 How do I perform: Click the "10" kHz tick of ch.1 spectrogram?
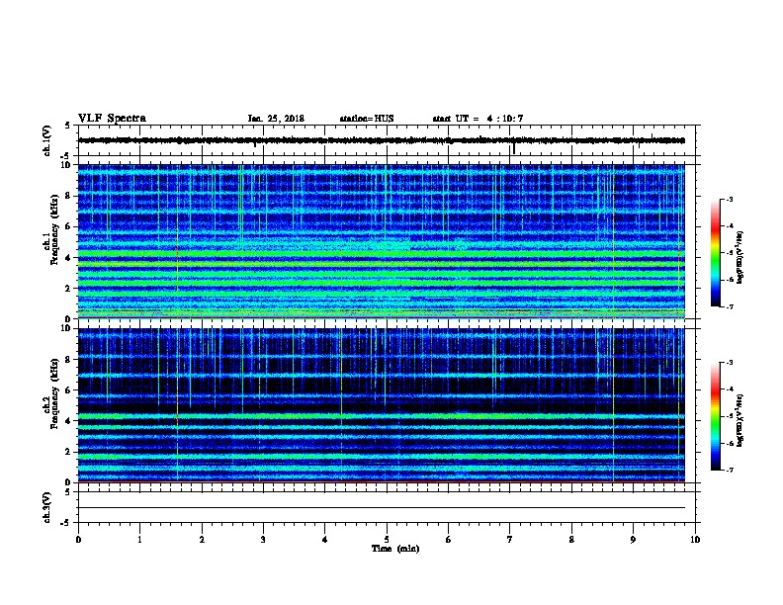66,165
